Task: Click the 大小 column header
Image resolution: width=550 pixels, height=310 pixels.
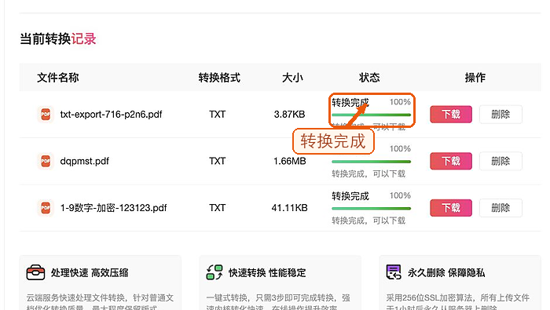Action: pos(292,78)
